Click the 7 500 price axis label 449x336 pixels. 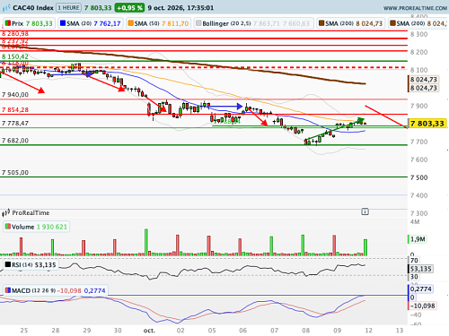click(418, 177)
